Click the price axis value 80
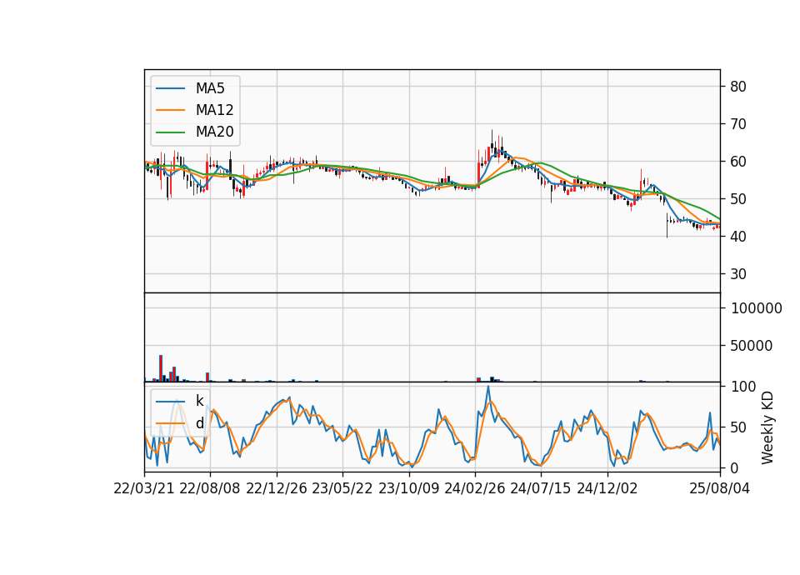Viewport: 800px width, 575px height. [x=737, y=86]
